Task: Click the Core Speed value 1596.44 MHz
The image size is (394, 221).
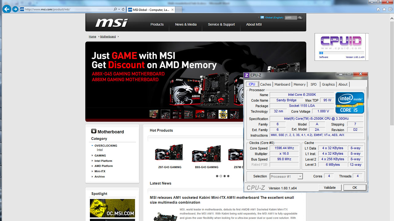Action: pyautogui.click(x=284, y=148)
